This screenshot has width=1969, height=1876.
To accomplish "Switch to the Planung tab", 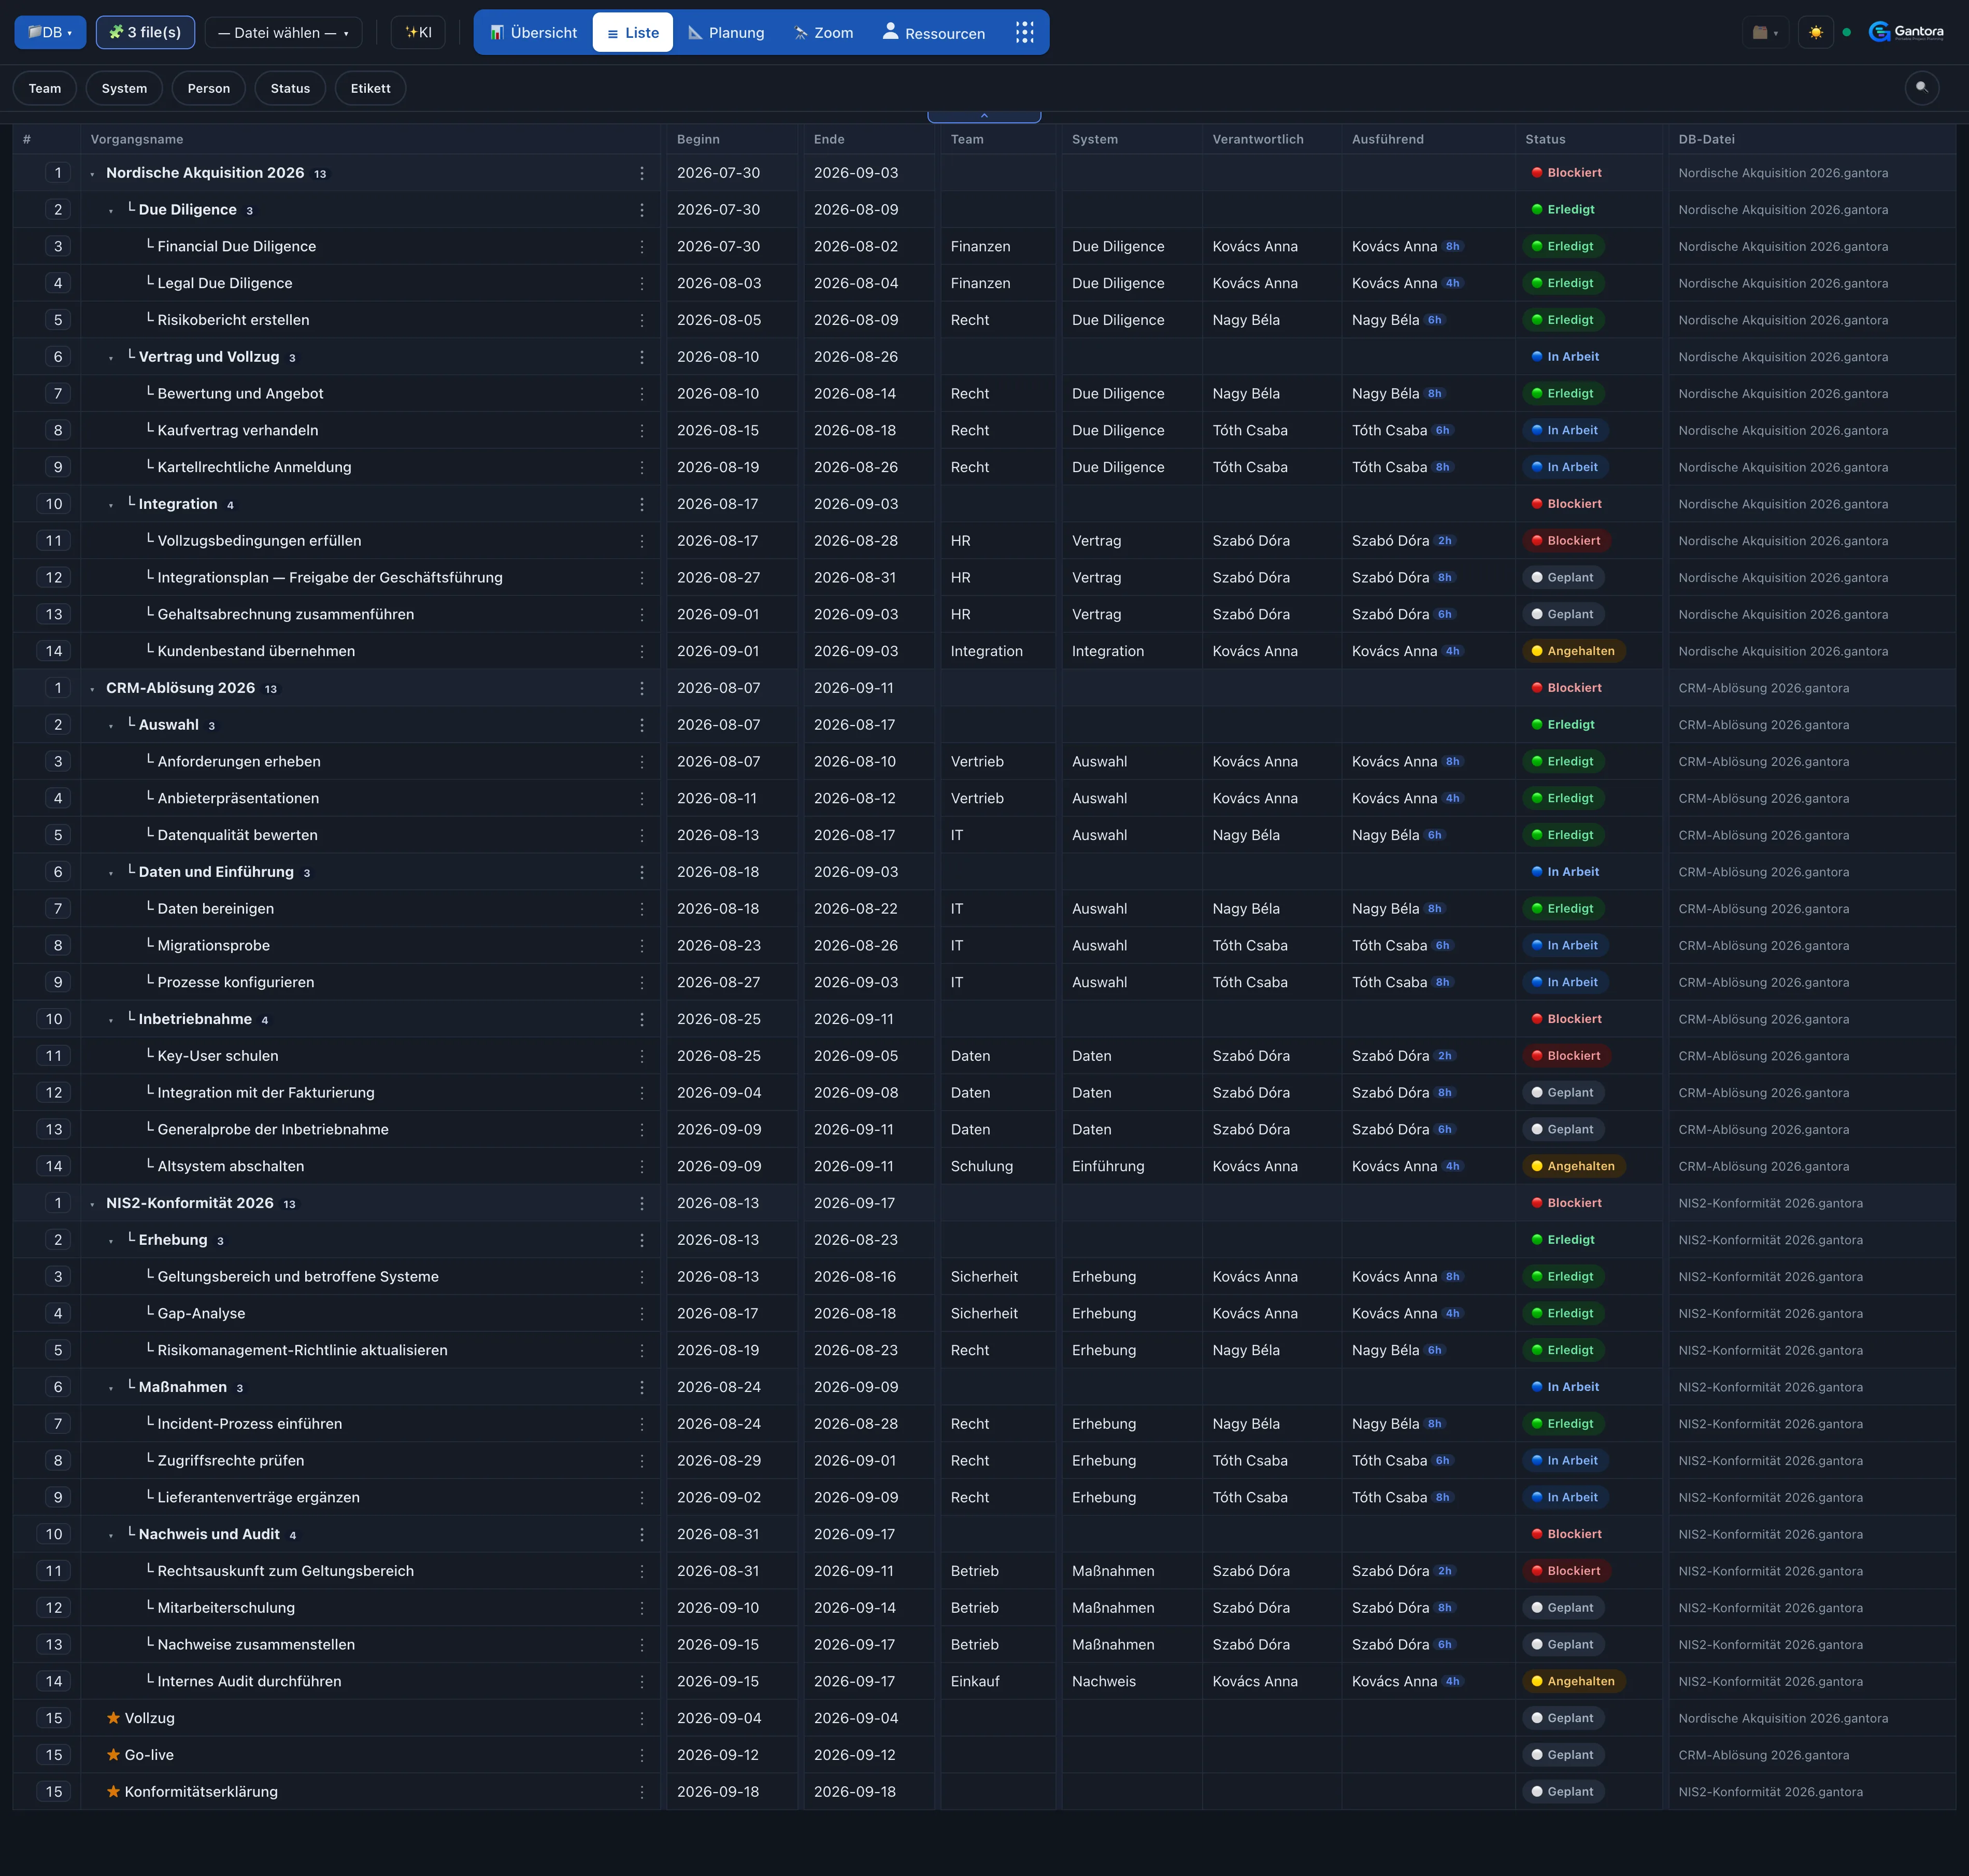I will point(726,32).
